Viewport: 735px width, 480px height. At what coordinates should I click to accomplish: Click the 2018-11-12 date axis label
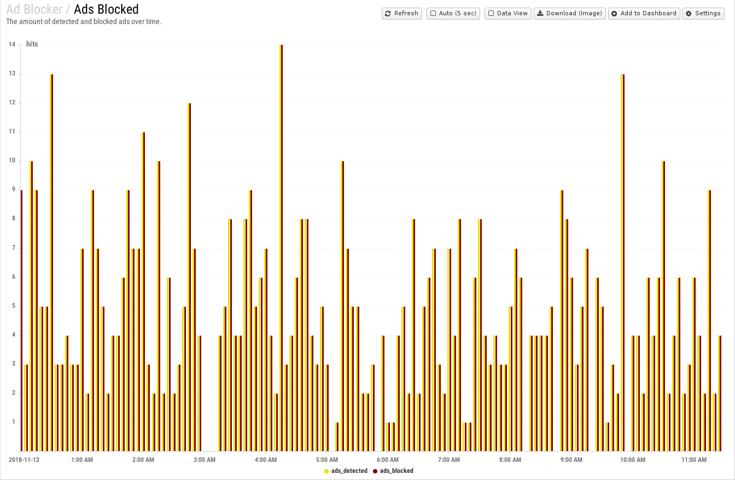(x=24, y=460)
